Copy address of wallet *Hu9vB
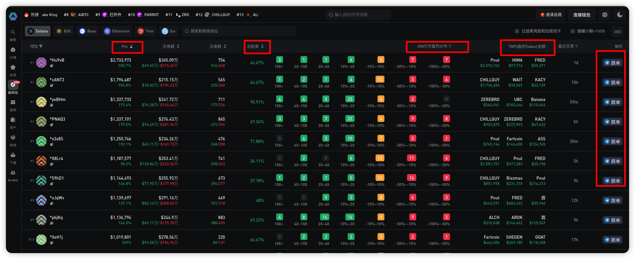This screenshot has height=259, width=635. tap(51, 66)
